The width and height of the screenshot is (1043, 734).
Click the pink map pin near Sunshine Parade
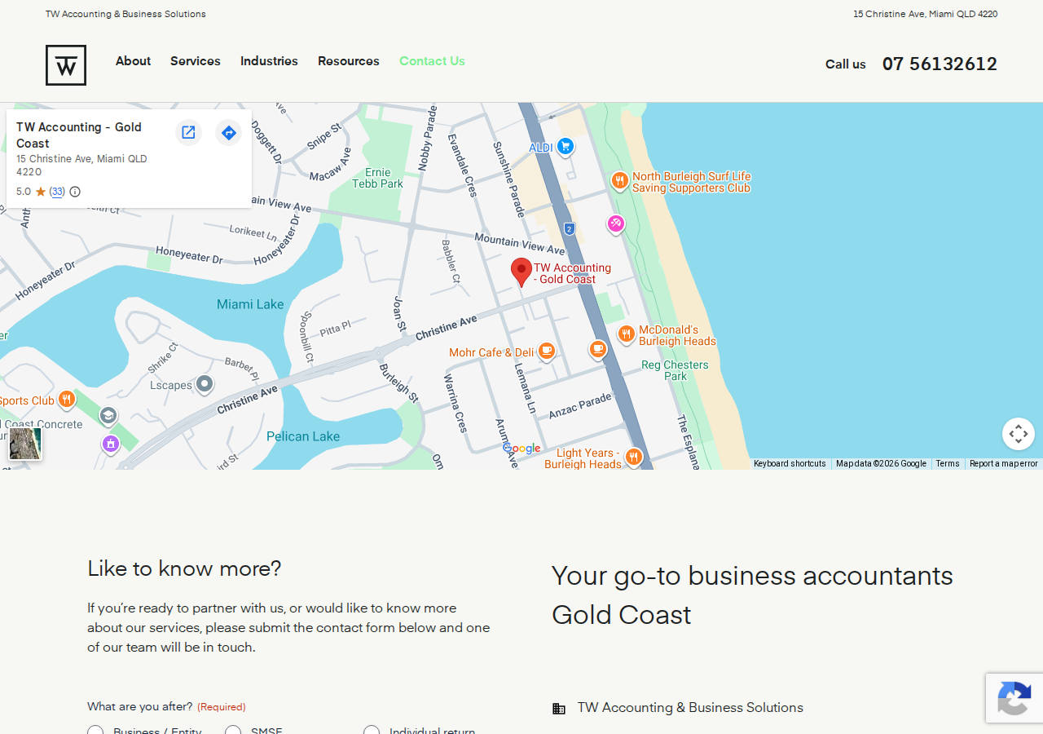[615, 223]
